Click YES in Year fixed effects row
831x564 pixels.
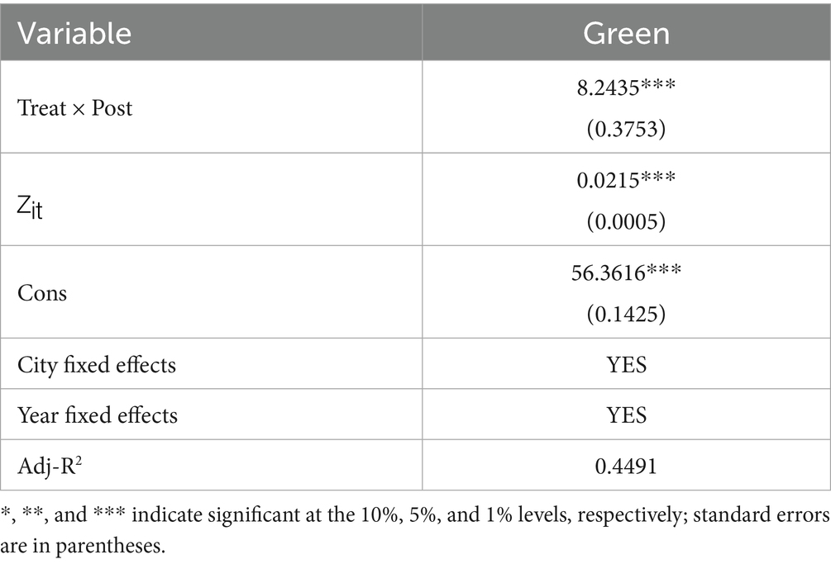point(626,414)
